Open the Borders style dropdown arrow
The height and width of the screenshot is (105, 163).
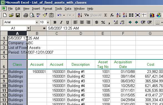[162, 22]
